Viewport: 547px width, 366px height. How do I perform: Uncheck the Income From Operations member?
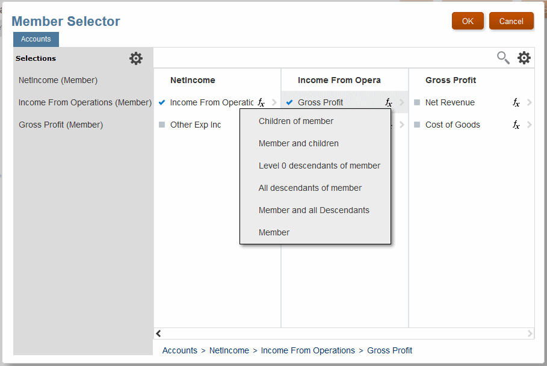pos(162,102)
